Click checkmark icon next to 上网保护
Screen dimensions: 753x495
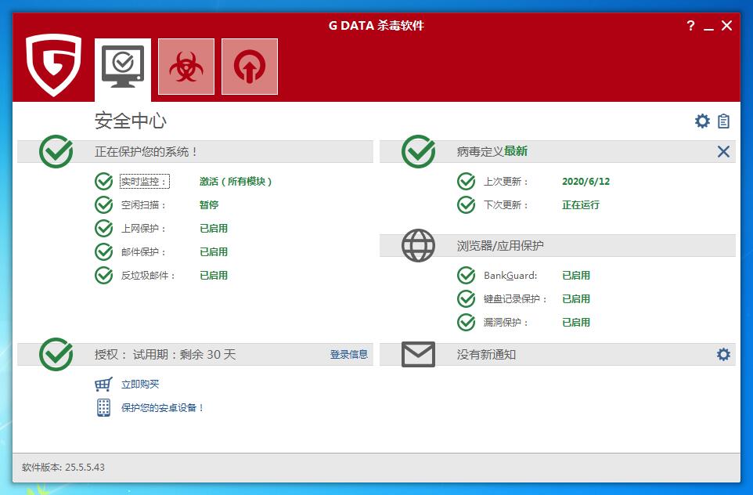pyautogui.click(x=104, y=228)
